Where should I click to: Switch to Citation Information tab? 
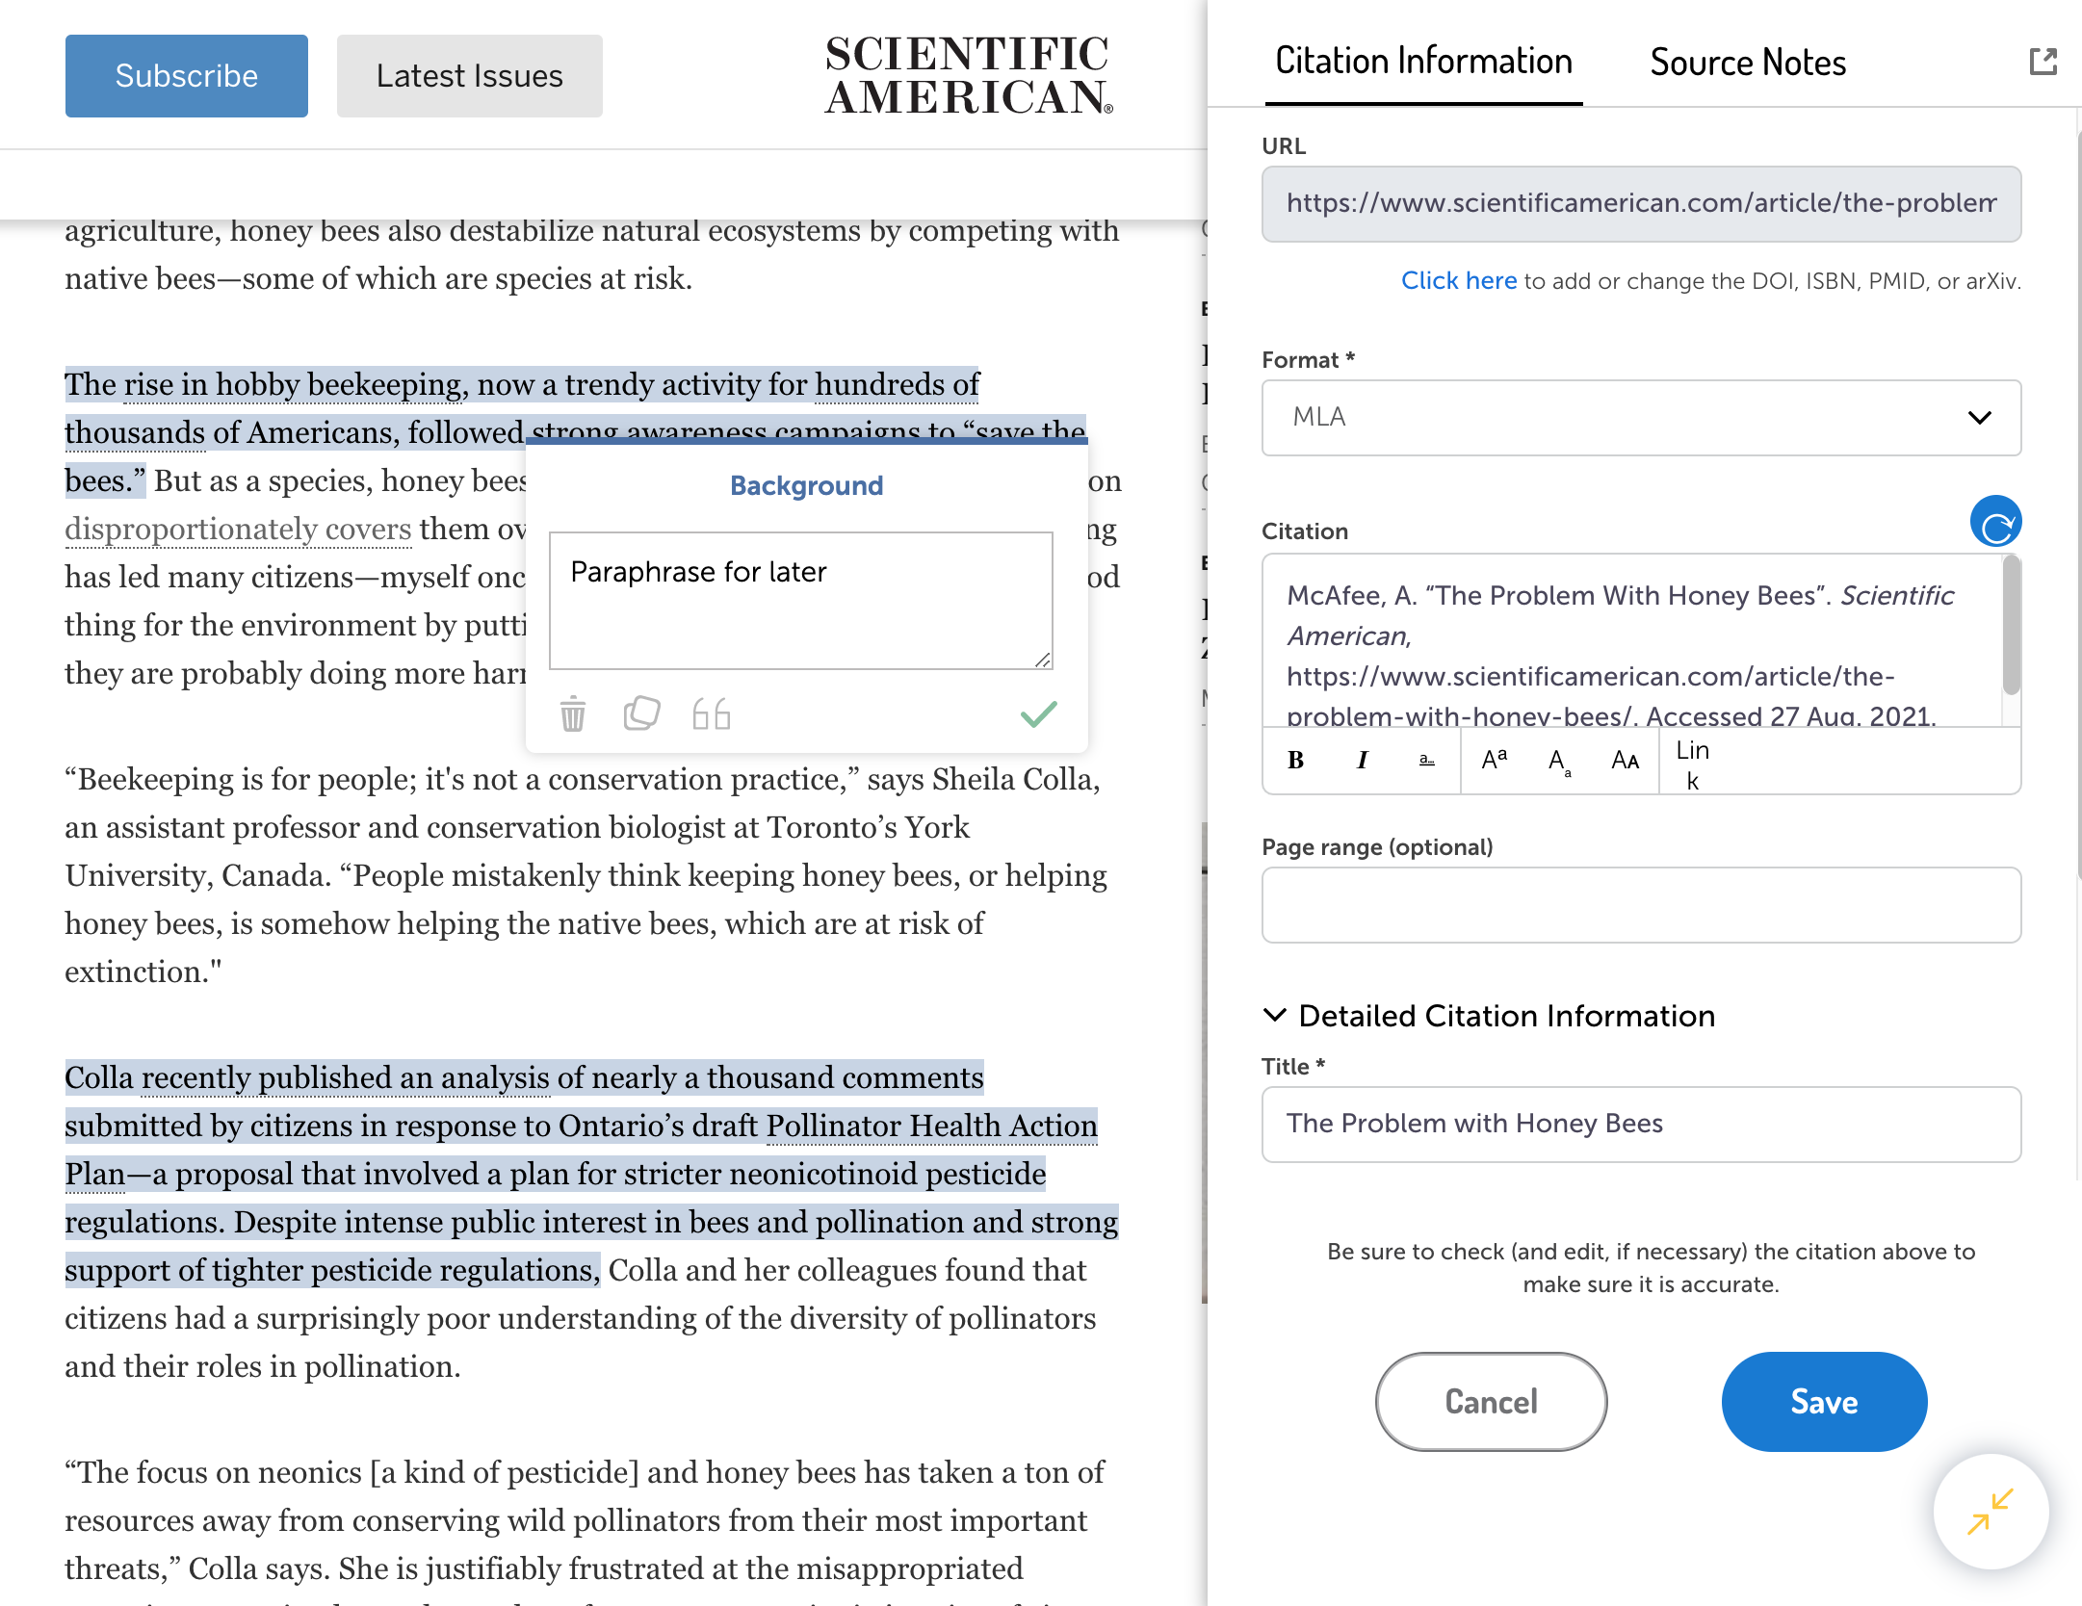(1423, 62)
